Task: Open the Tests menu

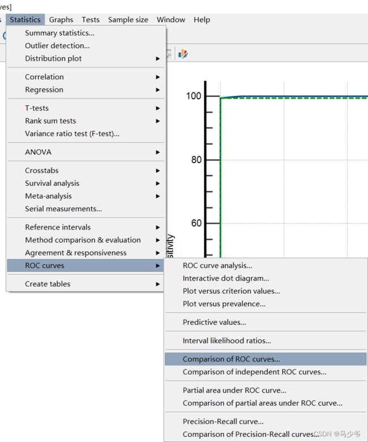Action: (91, 20)
